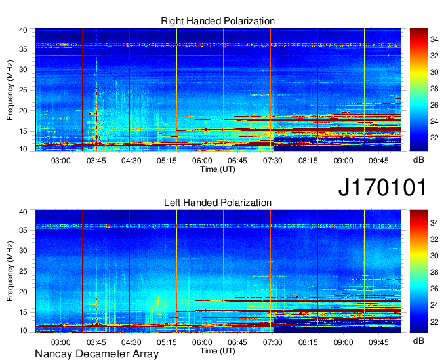This screenshot has height=362, width=446.
Task: Click the Right Handed Polarization title
Action: (x=218, y=21)
